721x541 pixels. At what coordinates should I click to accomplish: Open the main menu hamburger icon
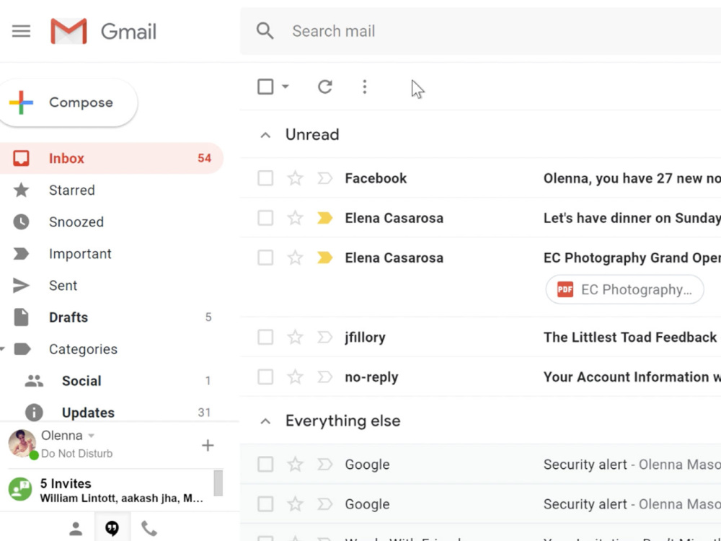(x=21, y=31)
